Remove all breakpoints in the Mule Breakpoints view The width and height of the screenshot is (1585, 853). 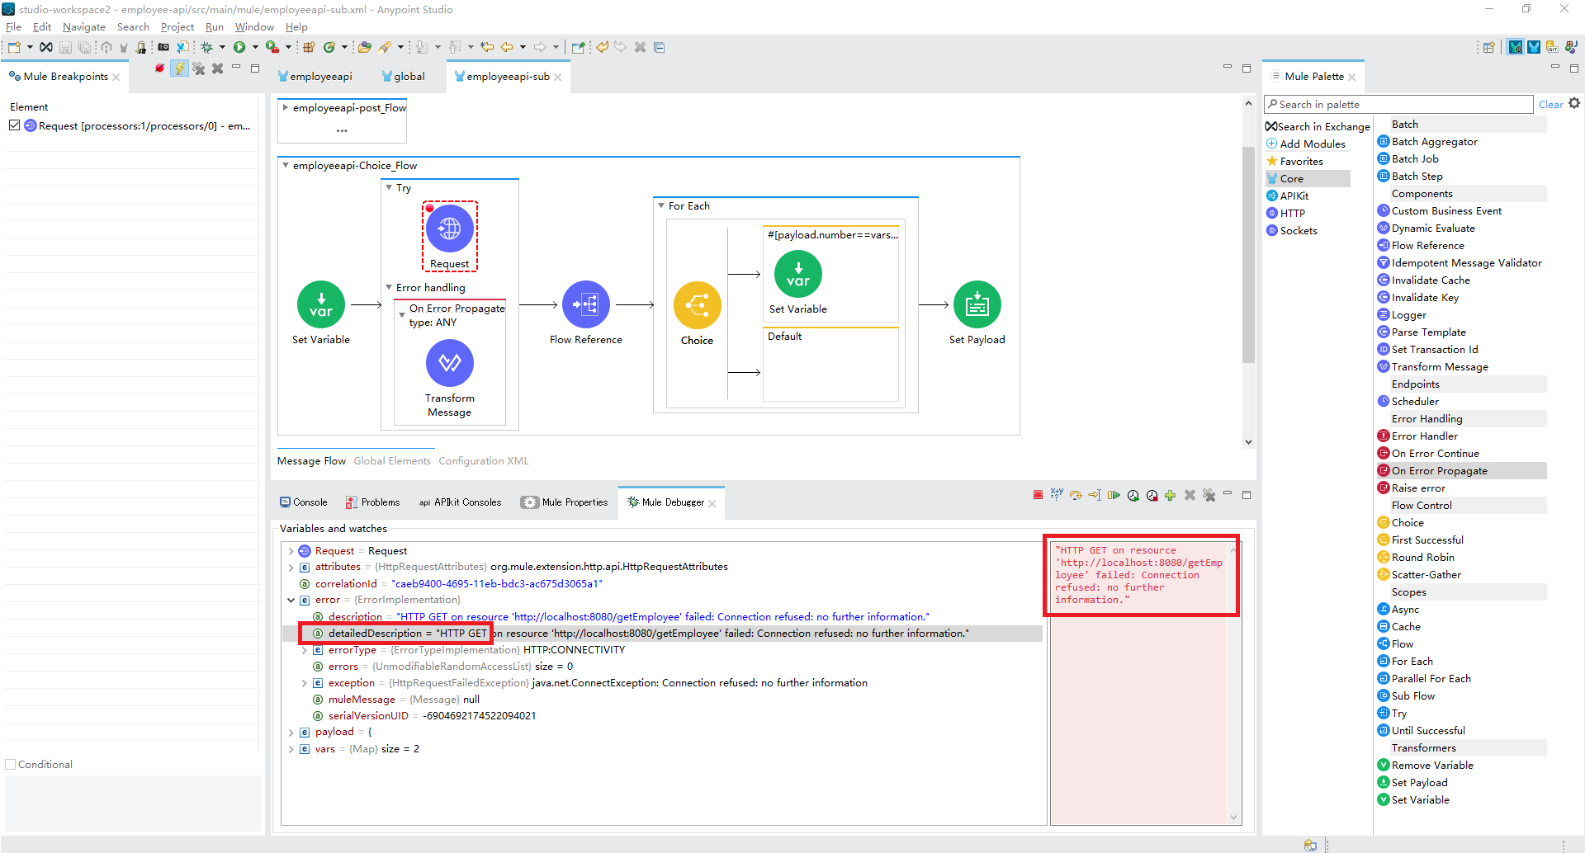[199, 68]
